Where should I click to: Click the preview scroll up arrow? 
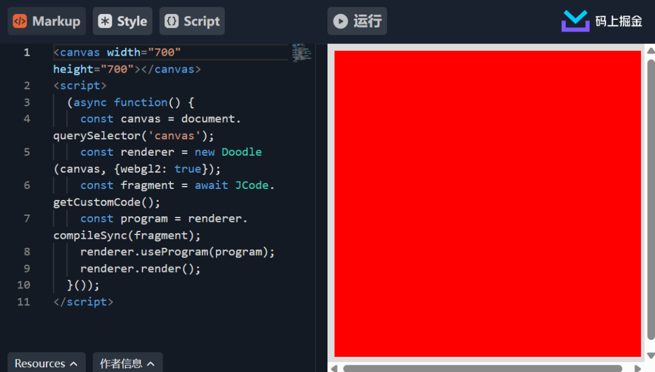[x=651, y=50]
